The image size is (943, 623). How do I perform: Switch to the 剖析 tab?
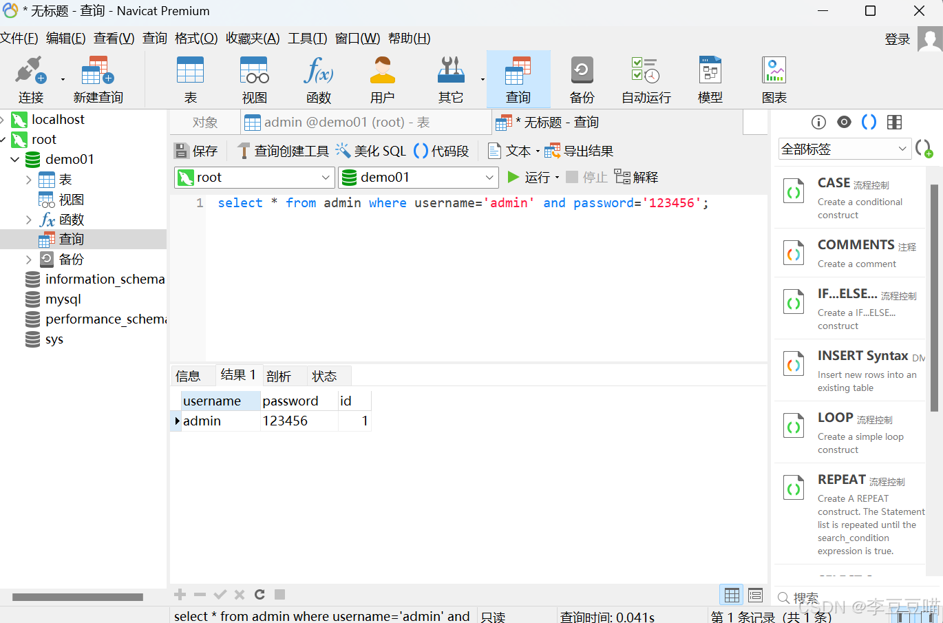click(x=277, y=375)
